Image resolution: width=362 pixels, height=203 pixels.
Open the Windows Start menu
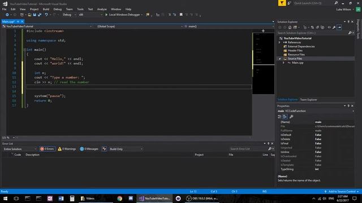(5, 198)
